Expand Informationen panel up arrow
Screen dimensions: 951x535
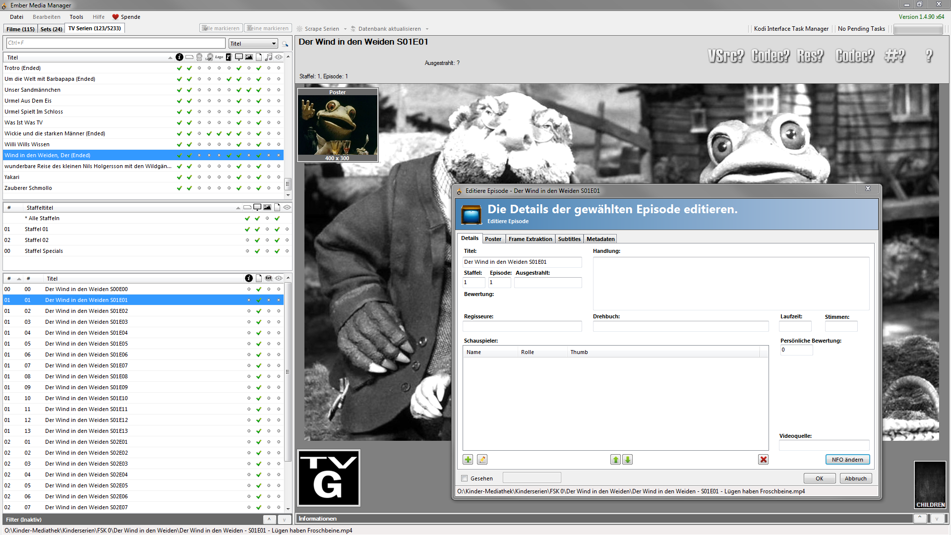click(x=920, y=518)
